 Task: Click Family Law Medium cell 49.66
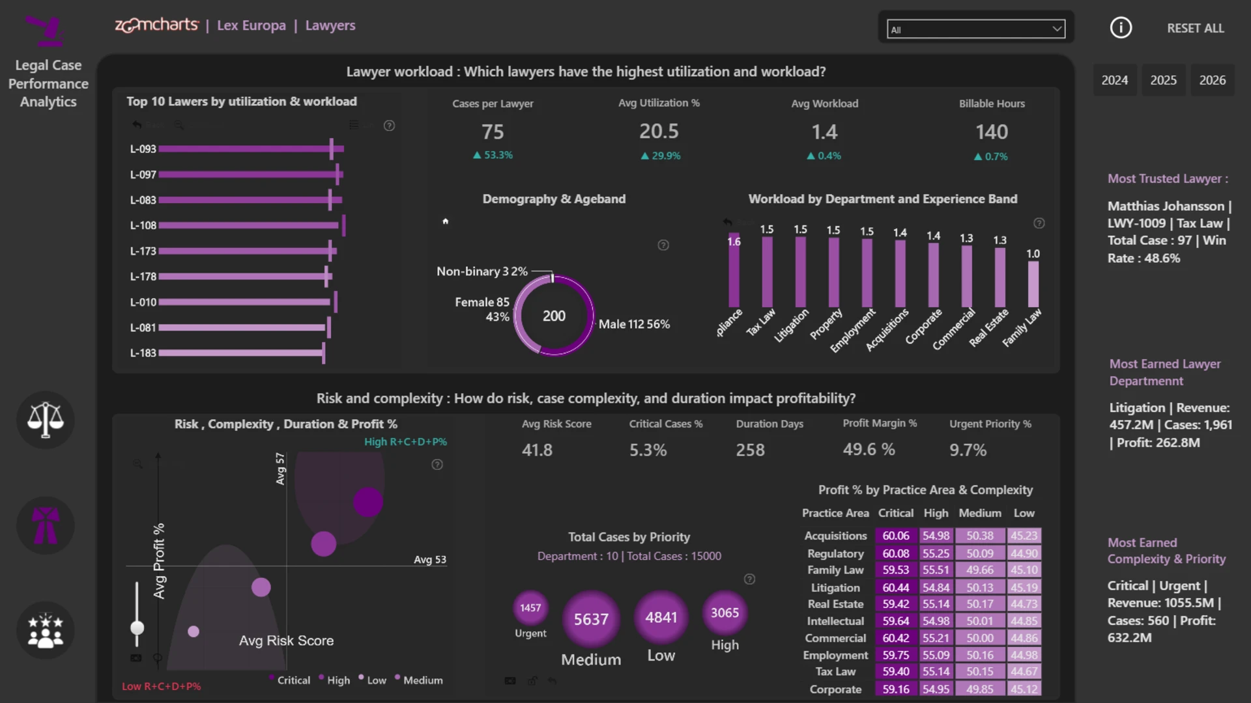point(980,570)
